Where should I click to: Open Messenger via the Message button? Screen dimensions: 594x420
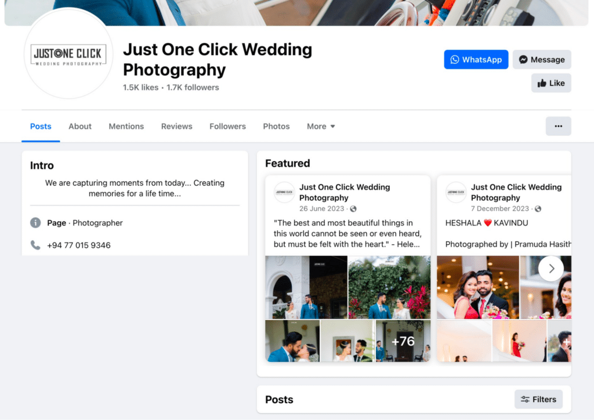point(542,59)
